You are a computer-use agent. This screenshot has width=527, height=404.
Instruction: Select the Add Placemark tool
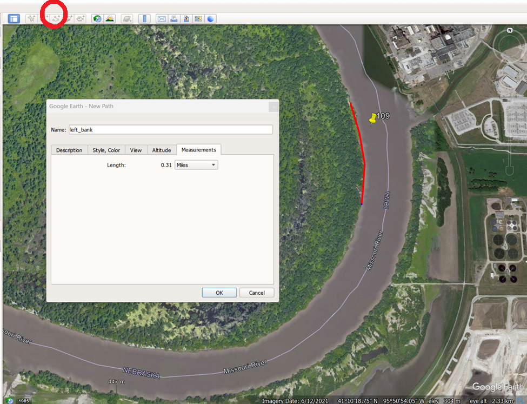click(31, 18)
